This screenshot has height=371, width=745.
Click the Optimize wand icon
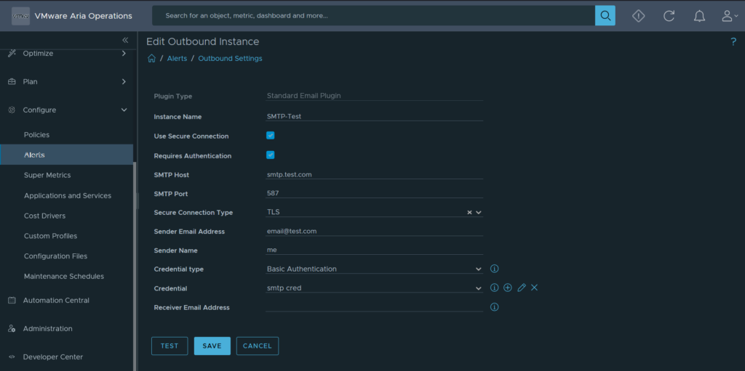point(12,53)
